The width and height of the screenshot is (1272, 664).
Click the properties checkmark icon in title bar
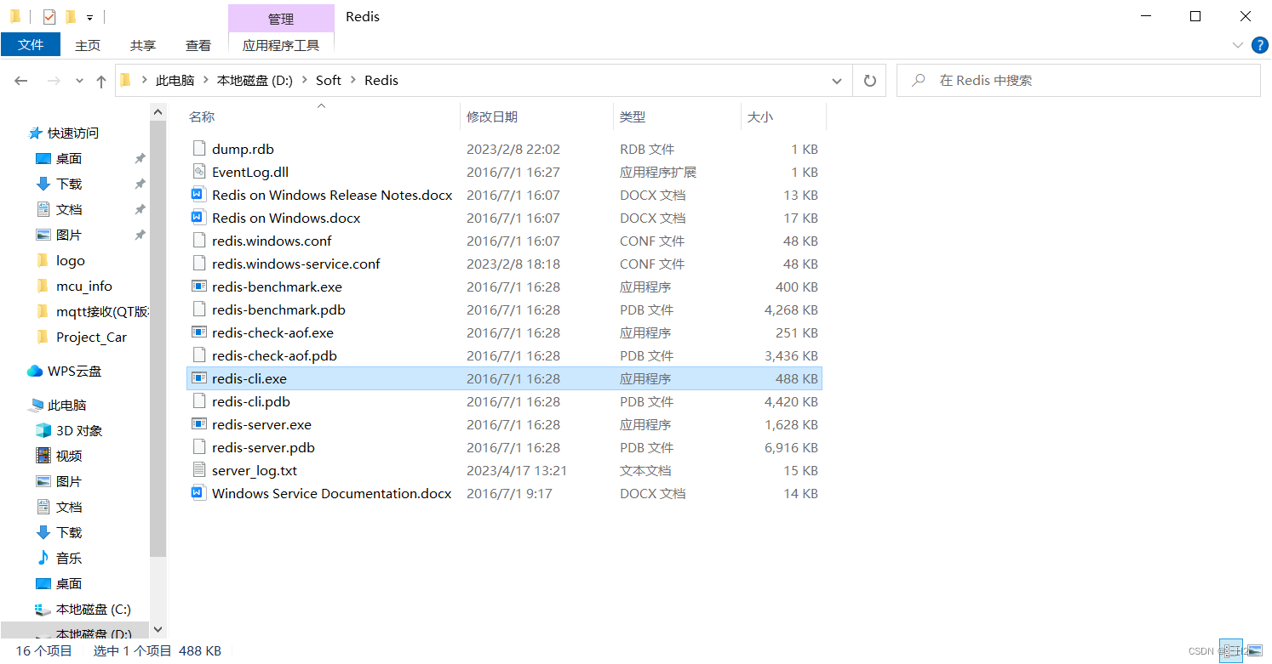click(49, 16)
